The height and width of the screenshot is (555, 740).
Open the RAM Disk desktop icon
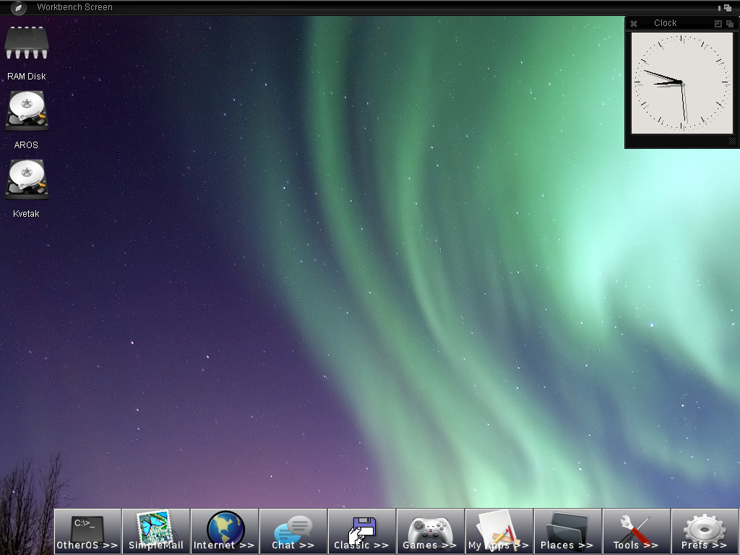(x=27, y=45)
